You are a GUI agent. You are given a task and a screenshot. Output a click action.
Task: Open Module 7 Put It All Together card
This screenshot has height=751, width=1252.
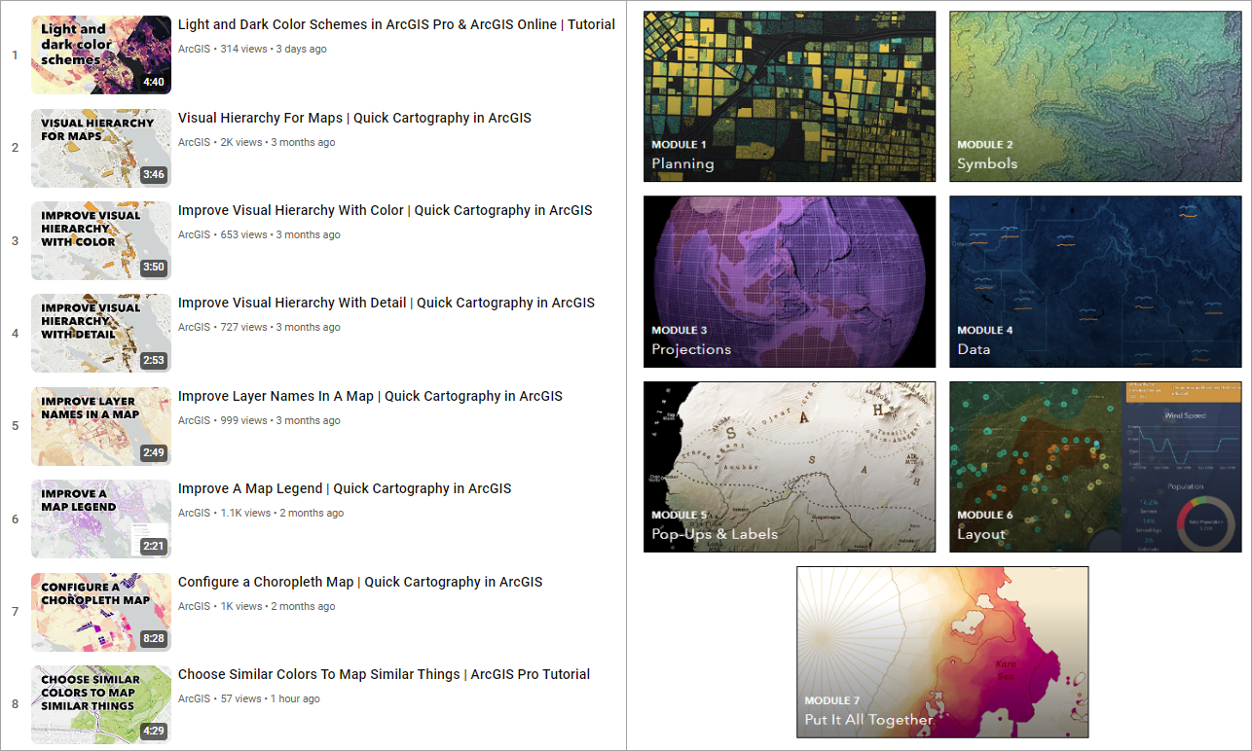tap(941, 652)
